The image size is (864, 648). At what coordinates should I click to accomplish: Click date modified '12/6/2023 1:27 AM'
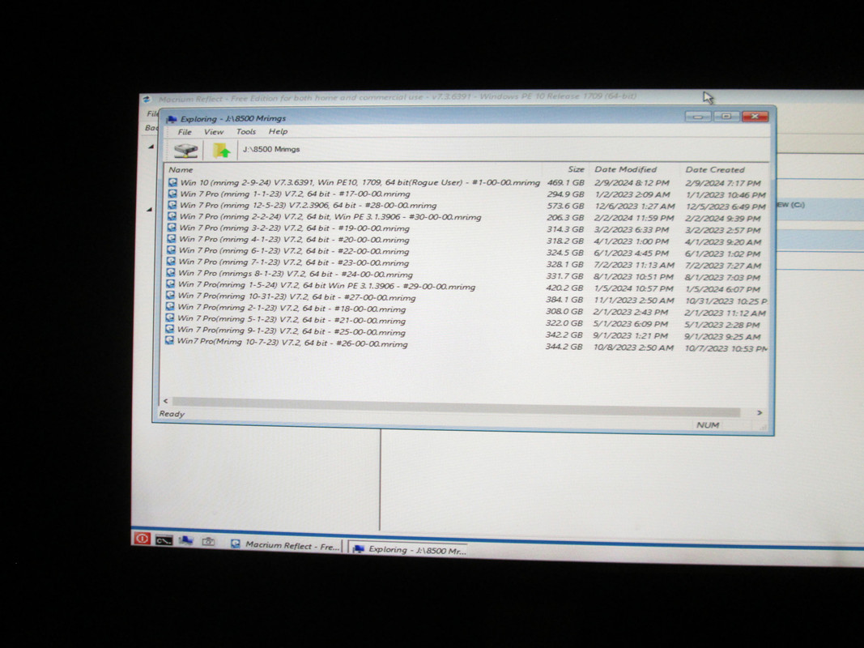coord(634,206)
